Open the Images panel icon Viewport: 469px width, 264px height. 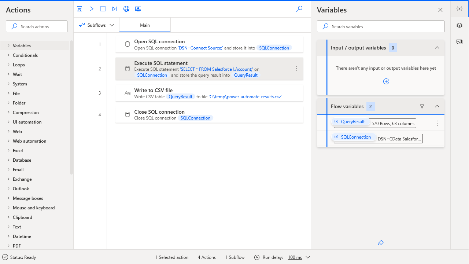click(459, 42)
